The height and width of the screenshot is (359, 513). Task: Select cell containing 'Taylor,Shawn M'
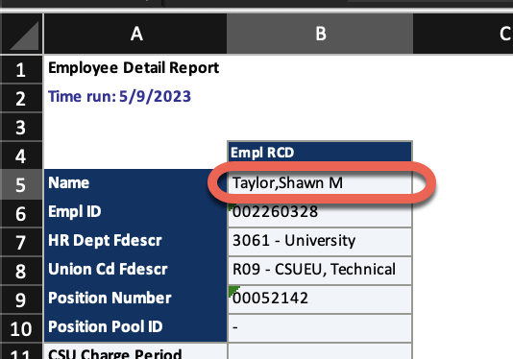click(320, 183)
